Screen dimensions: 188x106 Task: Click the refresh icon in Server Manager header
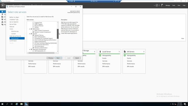click(157, 5)
